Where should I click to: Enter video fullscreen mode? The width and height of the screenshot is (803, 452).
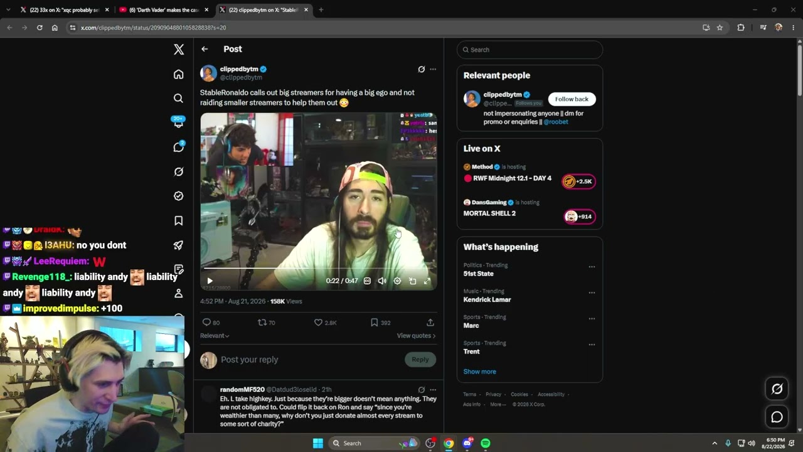(x=427, y=281)
